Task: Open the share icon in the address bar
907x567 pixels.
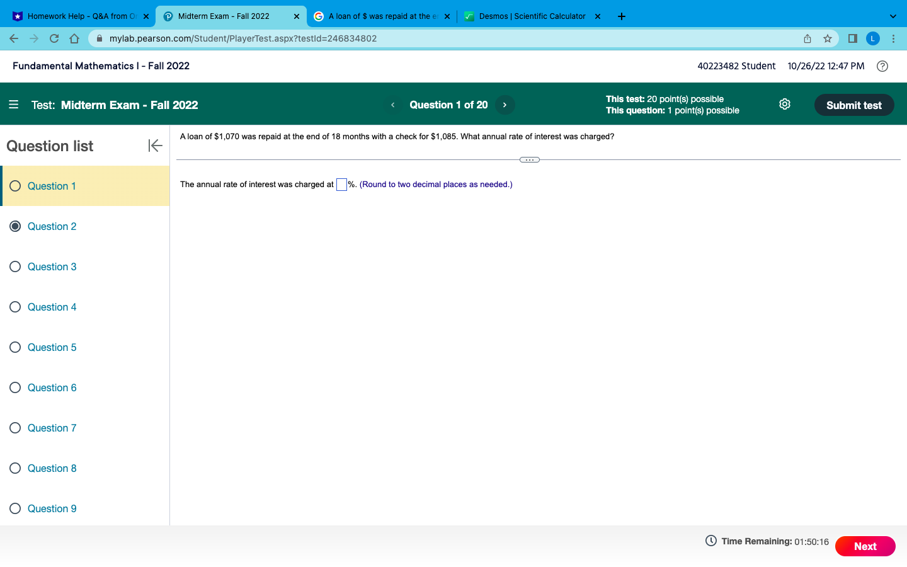Action: pos(807,38)
